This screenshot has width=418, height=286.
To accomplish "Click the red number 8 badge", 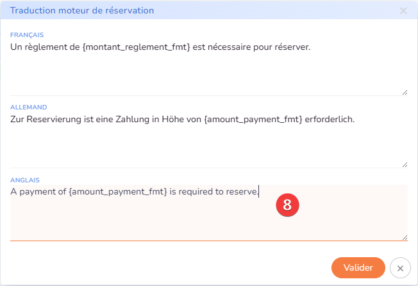I will 288,205.
